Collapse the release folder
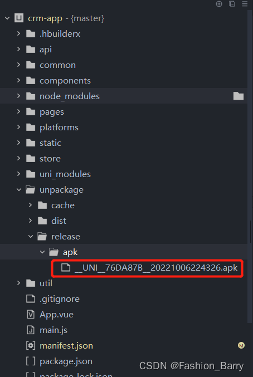253x377 pixels. point(31,236)
